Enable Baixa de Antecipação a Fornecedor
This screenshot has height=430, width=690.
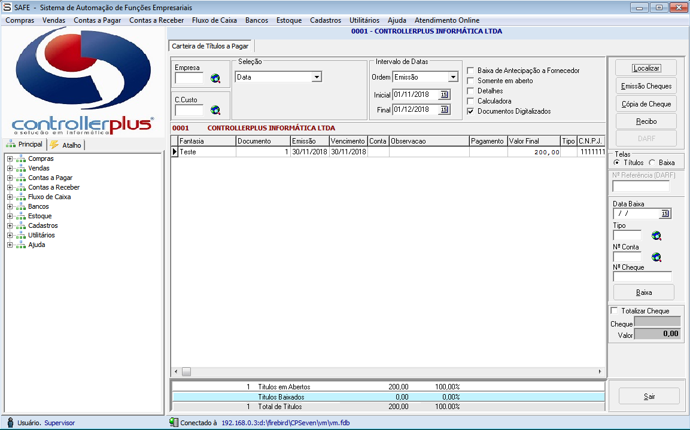(470, 71)
